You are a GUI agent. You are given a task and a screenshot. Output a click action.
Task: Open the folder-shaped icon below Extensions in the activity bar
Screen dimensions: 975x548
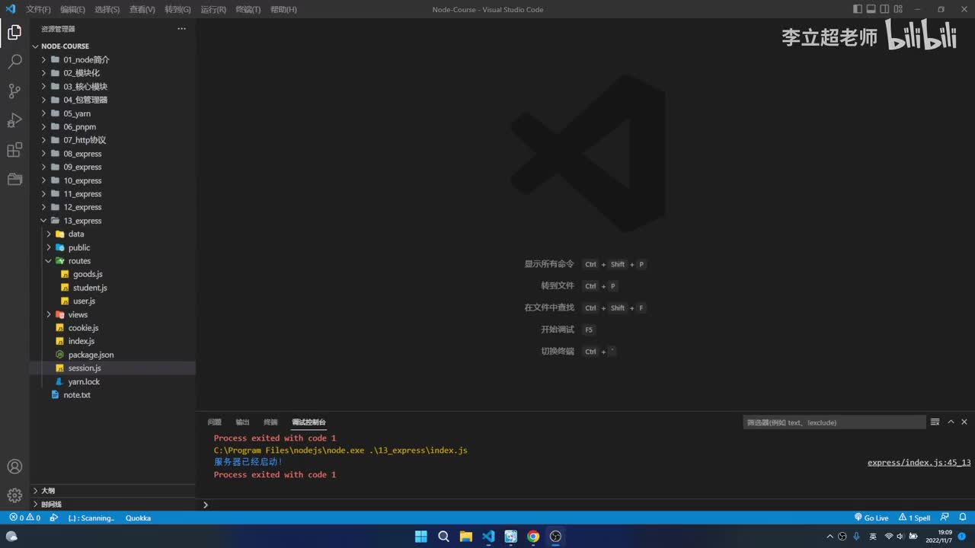(14, 180)
